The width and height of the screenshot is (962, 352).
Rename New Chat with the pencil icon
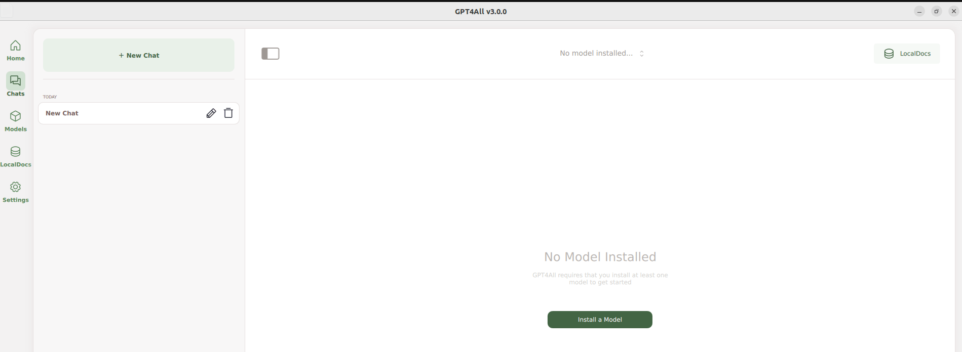click(x=211, y=113)
